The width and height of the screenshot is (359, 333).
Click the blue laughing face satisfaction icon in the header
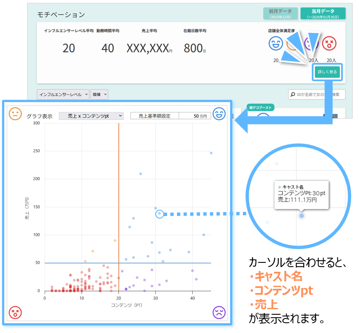pos(276,43)
